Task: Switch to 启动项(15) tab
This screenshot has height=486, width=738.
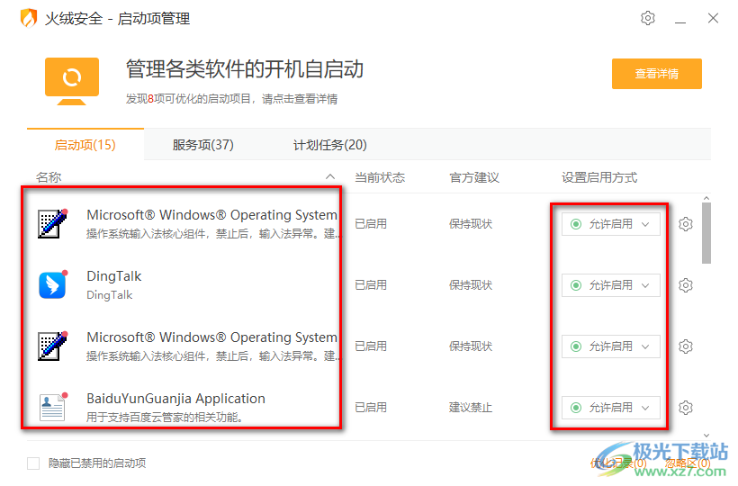Action: 85,145
